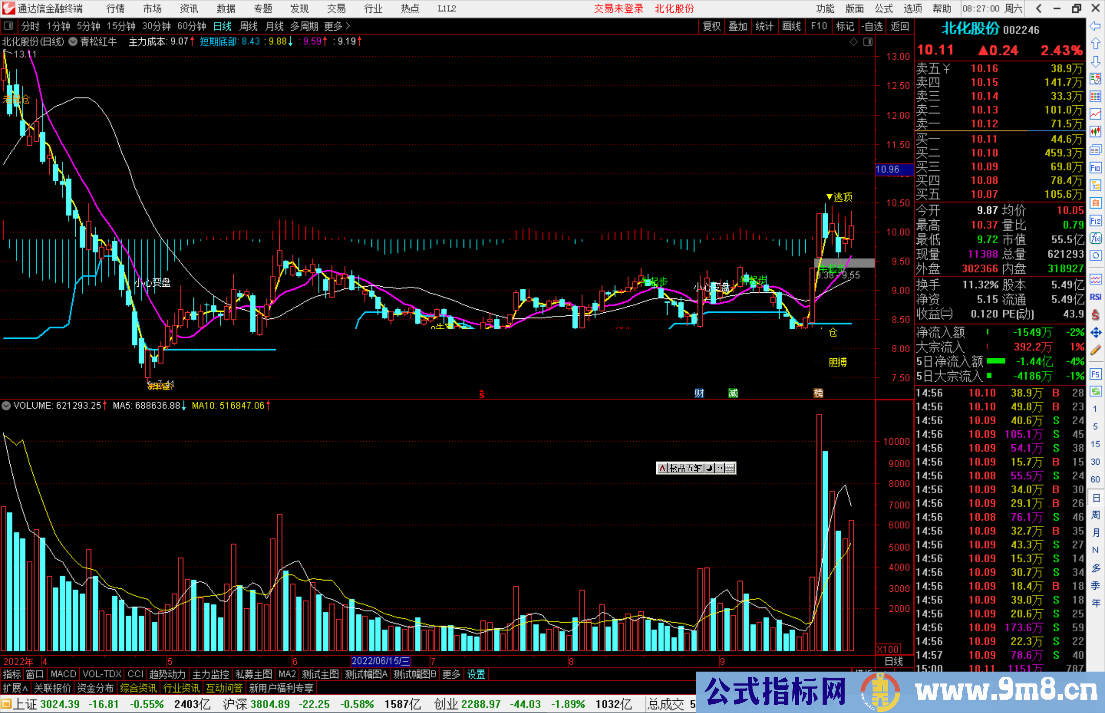This screenshot has height=713, width=1105.
Task: Click the F12 sidebar icon
Action: coord(1095,221)
